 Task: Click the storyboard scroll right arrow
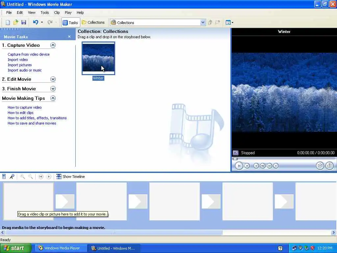[x=334, y=233]
